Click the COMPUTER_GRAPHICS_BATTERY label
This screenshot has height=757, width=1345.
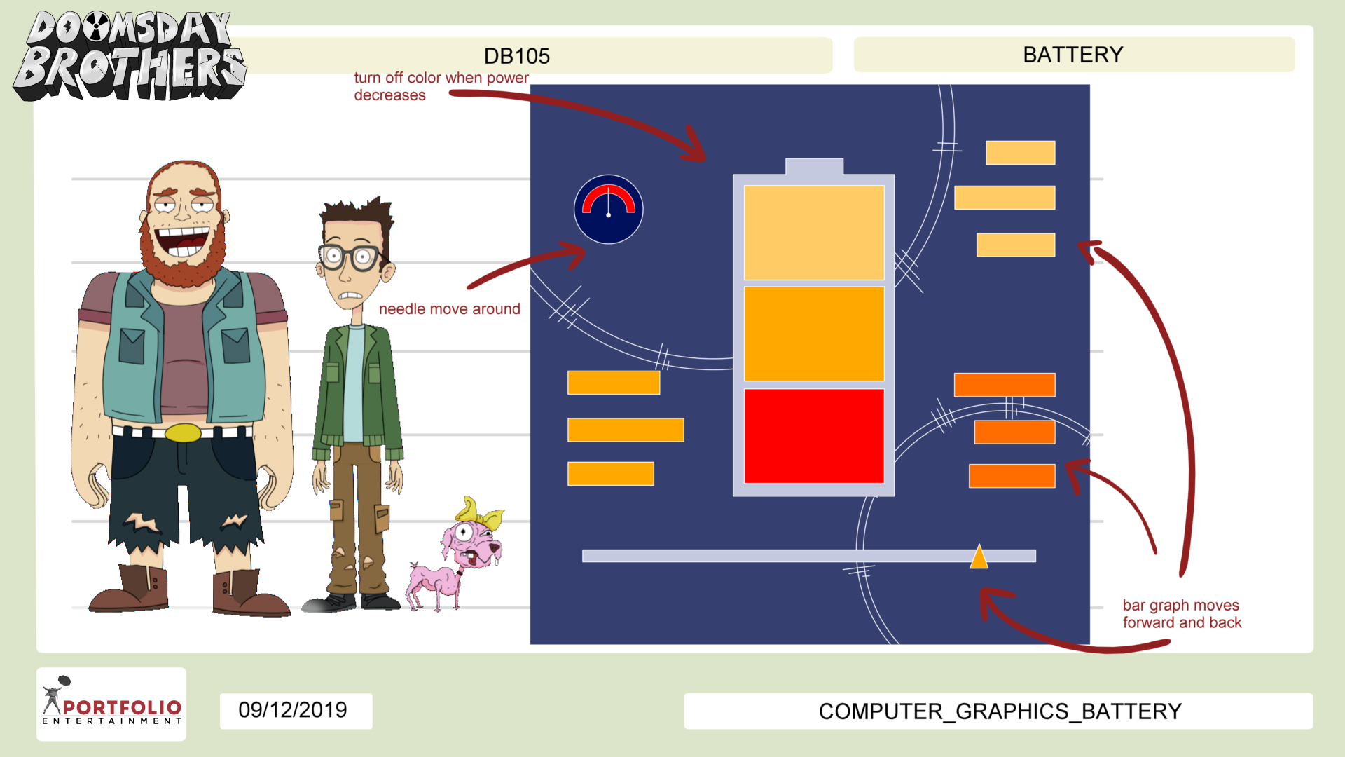pyautogui.click(x=998, y=711)
